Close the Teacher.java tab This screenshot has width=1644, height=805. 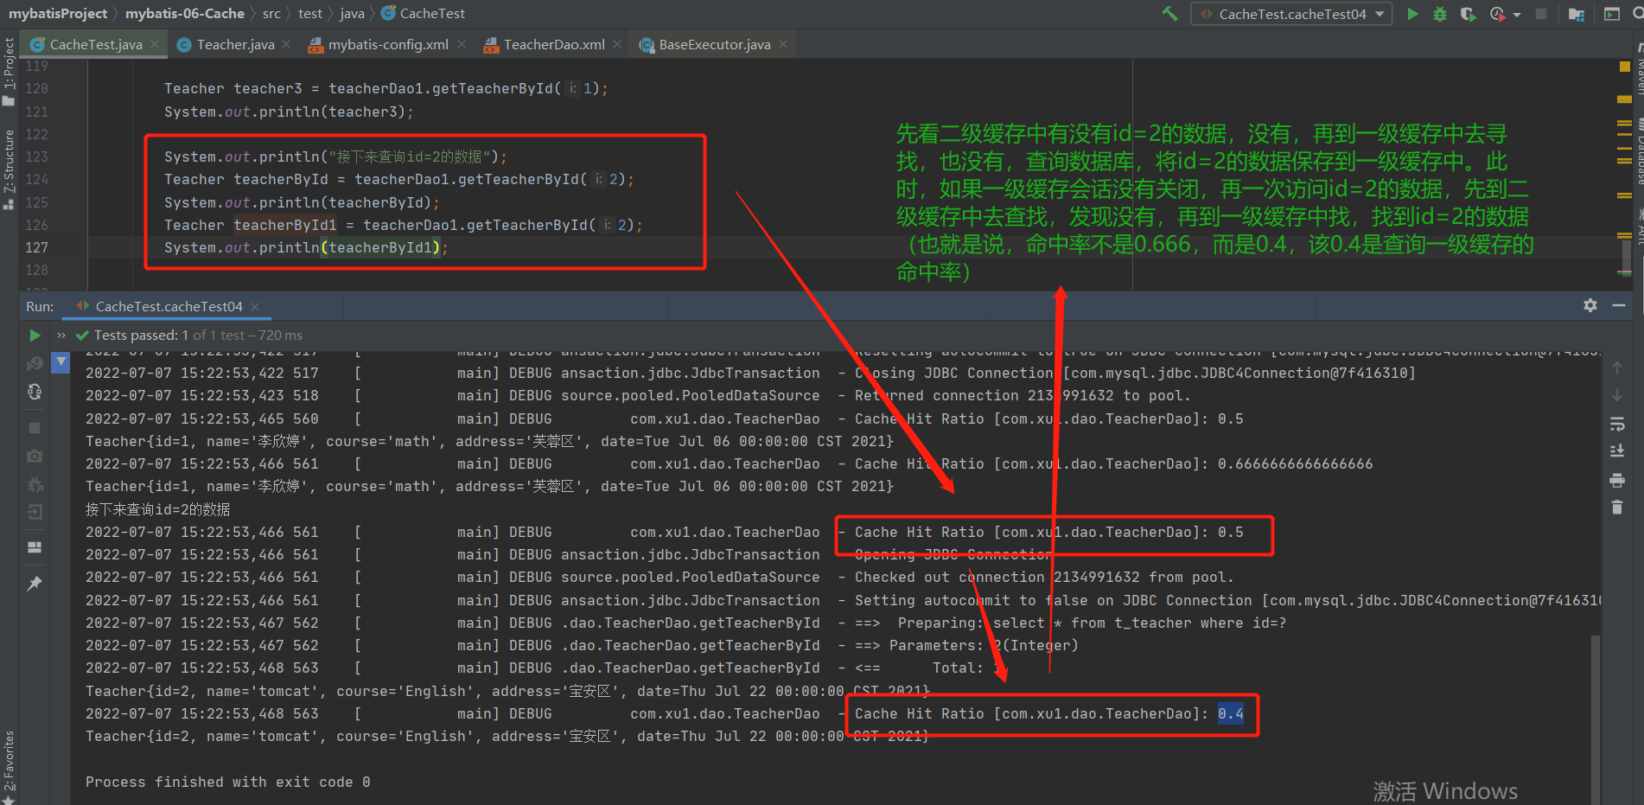(286, 44)
